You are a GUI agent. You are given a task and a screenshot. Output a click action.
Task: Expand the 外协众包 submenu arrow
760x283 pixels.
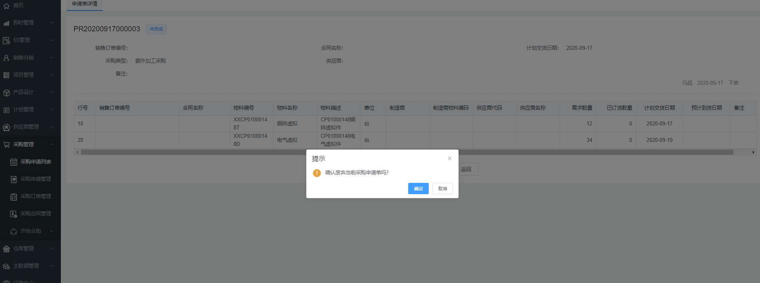click(x=52, y=231)
